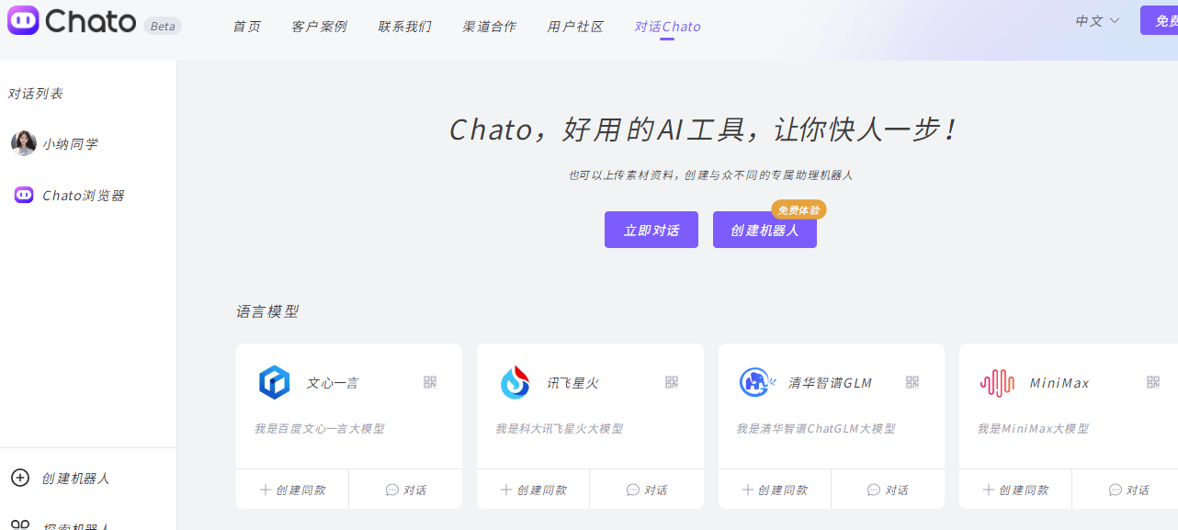Open the 小纳同学 conversation avatar

tap(23, 143)
